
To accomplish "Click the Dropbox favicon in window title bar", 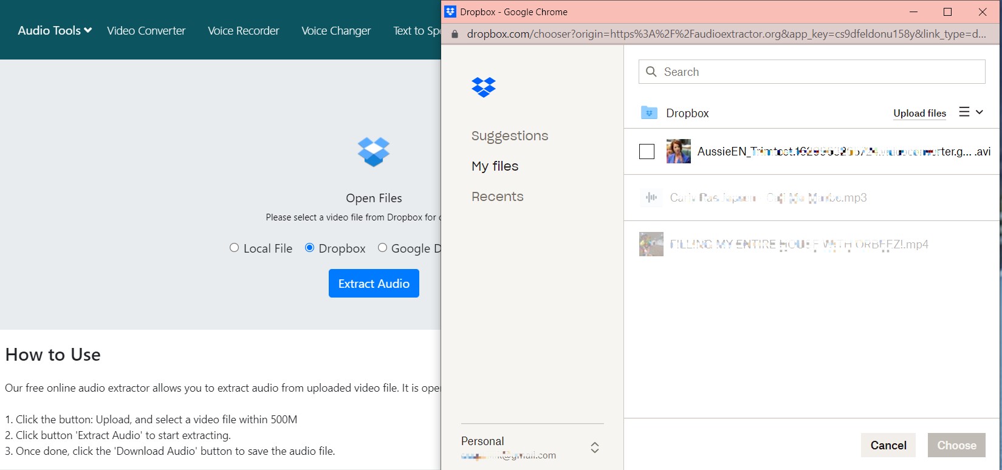I will (x=450, y=12).
